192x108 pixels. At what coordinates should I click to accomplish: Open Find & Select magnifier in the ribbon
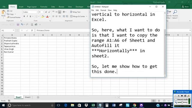pyautogui.click(x=175, y=14)
